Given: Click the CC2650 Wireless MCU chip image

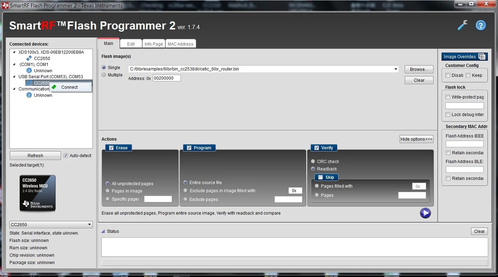Looking at the screenshot, I should pos(37,193).
